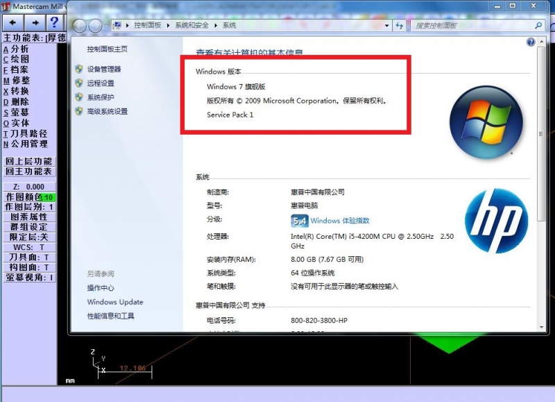The image size is (555, 402).
Task: Click 800-820-3800-HP phone number text
Action: pyautogui.click(x=319, y=321)
